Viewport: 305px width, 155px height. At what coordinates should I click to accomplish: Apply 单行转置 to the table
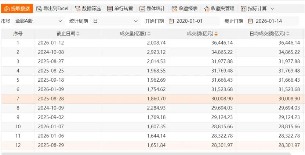[120, 8]
